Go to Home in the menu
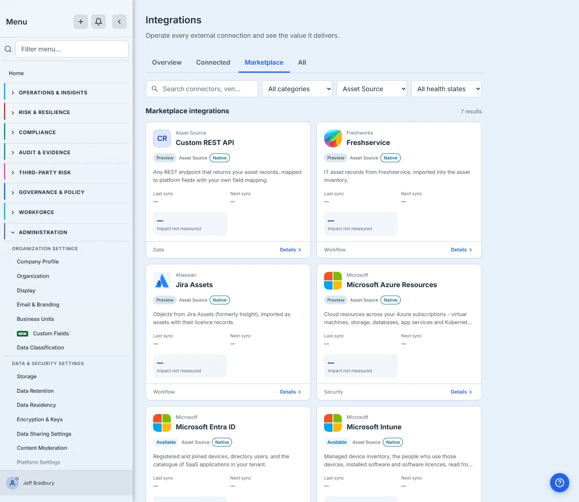 tap(16, 73)
